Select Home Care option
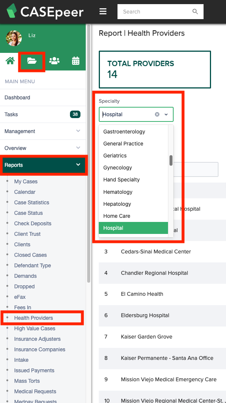Viewport: 226px width, 403px height. click(134, 216)
